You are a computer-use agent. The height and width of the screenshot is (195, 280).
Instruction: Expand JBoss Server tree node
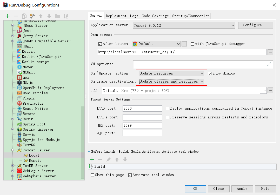click(x=13, y=25)
